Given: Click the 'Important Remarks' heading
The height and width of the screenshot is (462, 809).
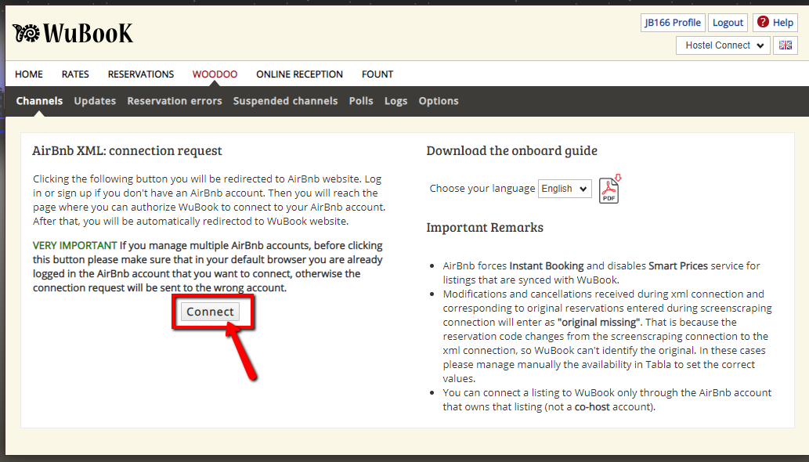Looking at the screenshot, I should point(485,227).
